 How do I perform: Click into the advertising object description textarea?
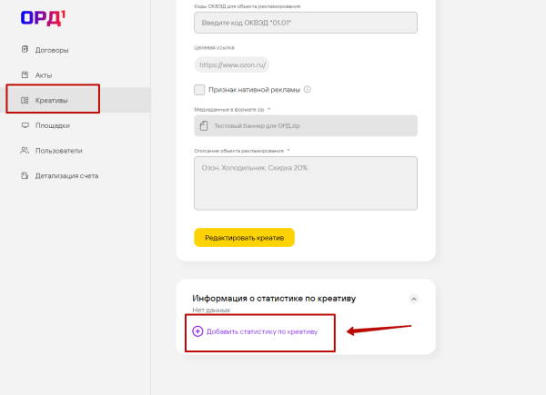305,183
